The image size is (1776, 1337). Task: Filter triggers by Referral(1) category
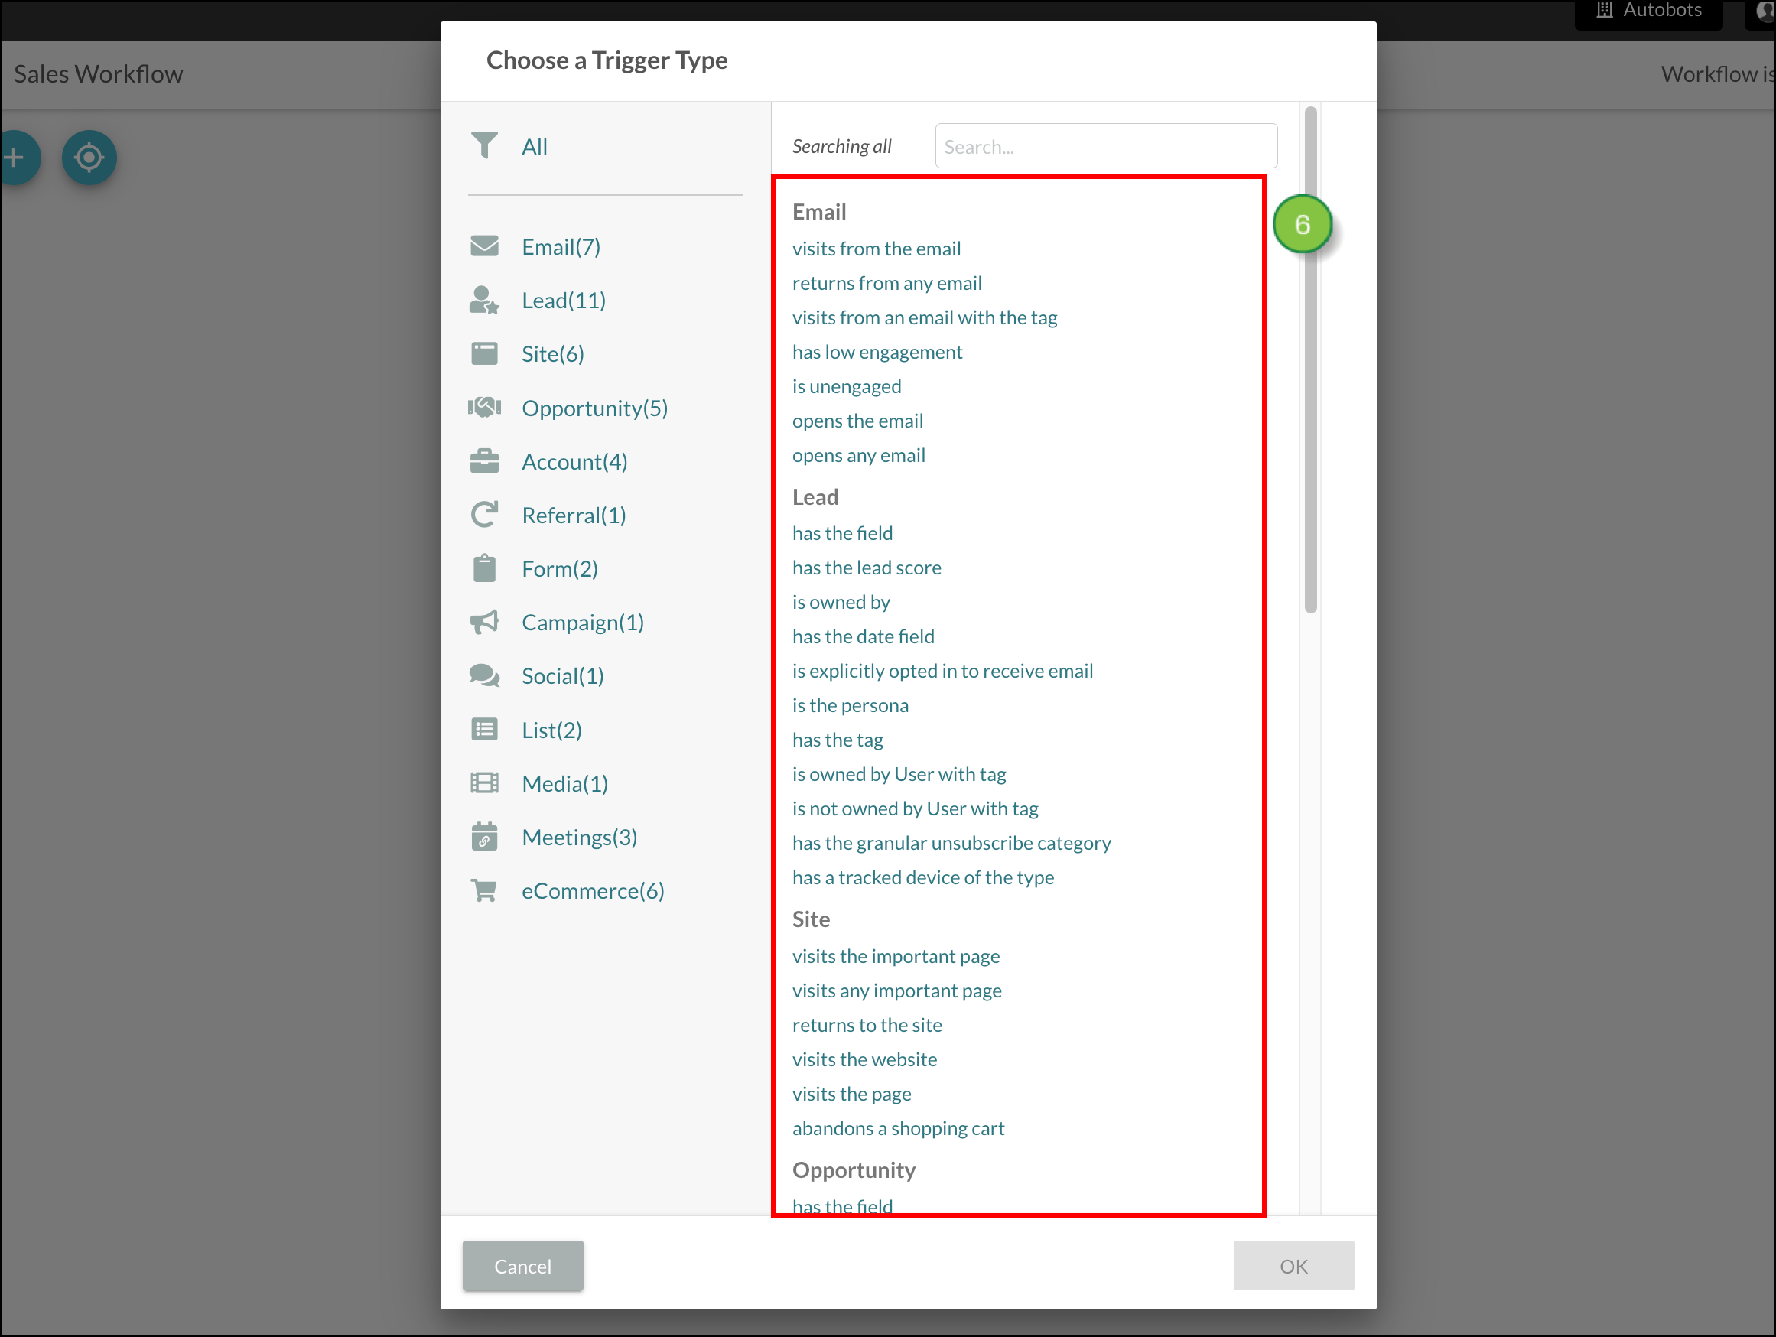pos(574,515)
